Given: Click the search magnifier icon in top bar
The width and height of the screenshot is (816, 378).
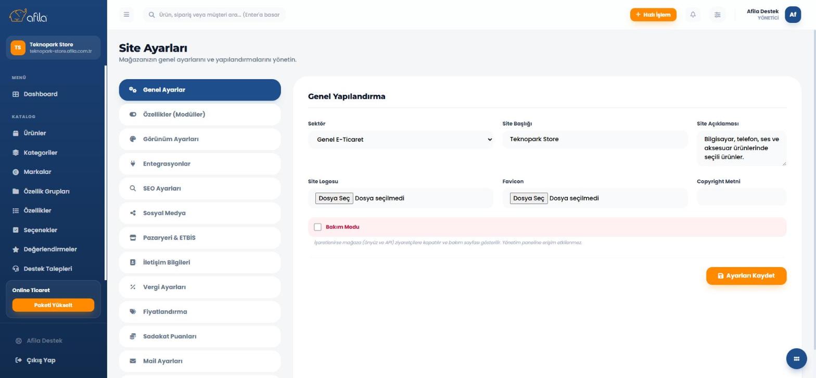Looking at the screenshot, I should 152,15.
